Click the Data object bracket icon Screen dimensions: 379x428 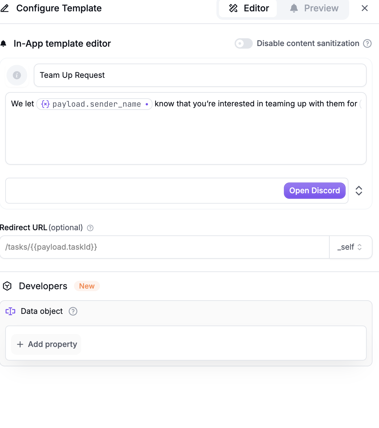(x=10, y=311)
